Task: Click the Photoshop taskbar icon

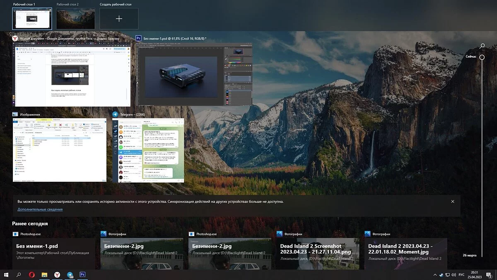Action: click(82, 275)
